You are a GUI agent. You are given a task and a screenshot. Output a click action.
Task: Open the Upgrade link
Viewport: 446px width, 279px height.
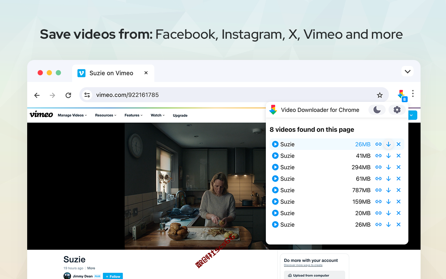180,115
